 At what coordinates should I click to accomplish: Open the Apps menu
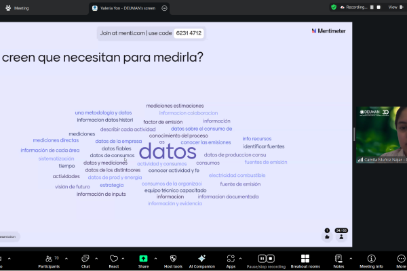(231, 262)
